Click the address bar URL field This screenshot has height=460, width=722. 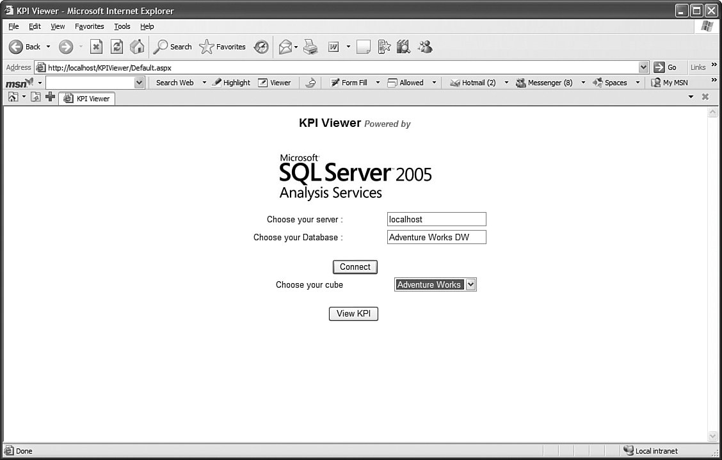341,68
